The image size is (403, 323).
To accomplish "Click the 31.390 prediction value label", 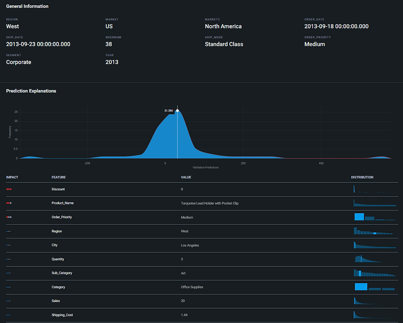I will pyautogui.click(x=169, y=111).
